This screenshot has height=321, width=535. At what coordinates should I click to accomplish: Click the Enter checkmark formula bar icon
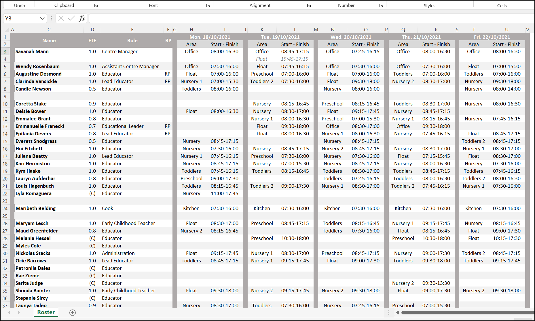[71, 18]
